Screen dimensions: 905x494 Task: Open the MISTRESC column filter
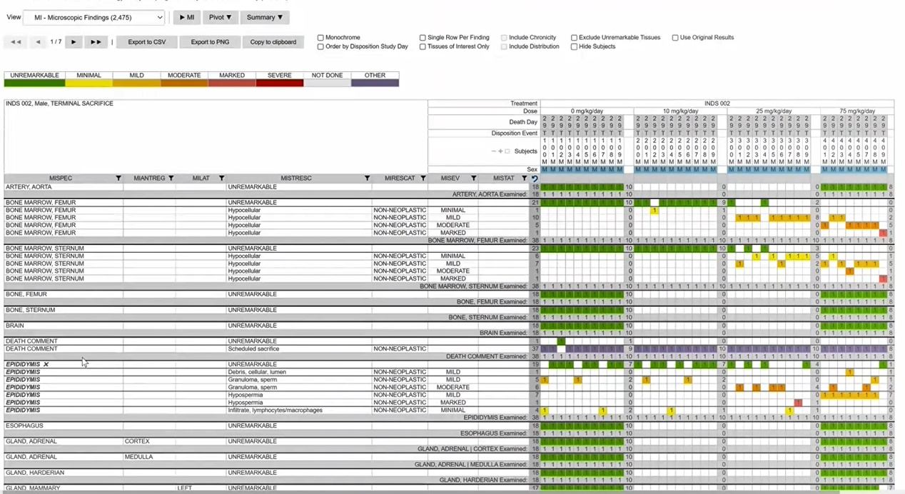(x=367, y=178)
